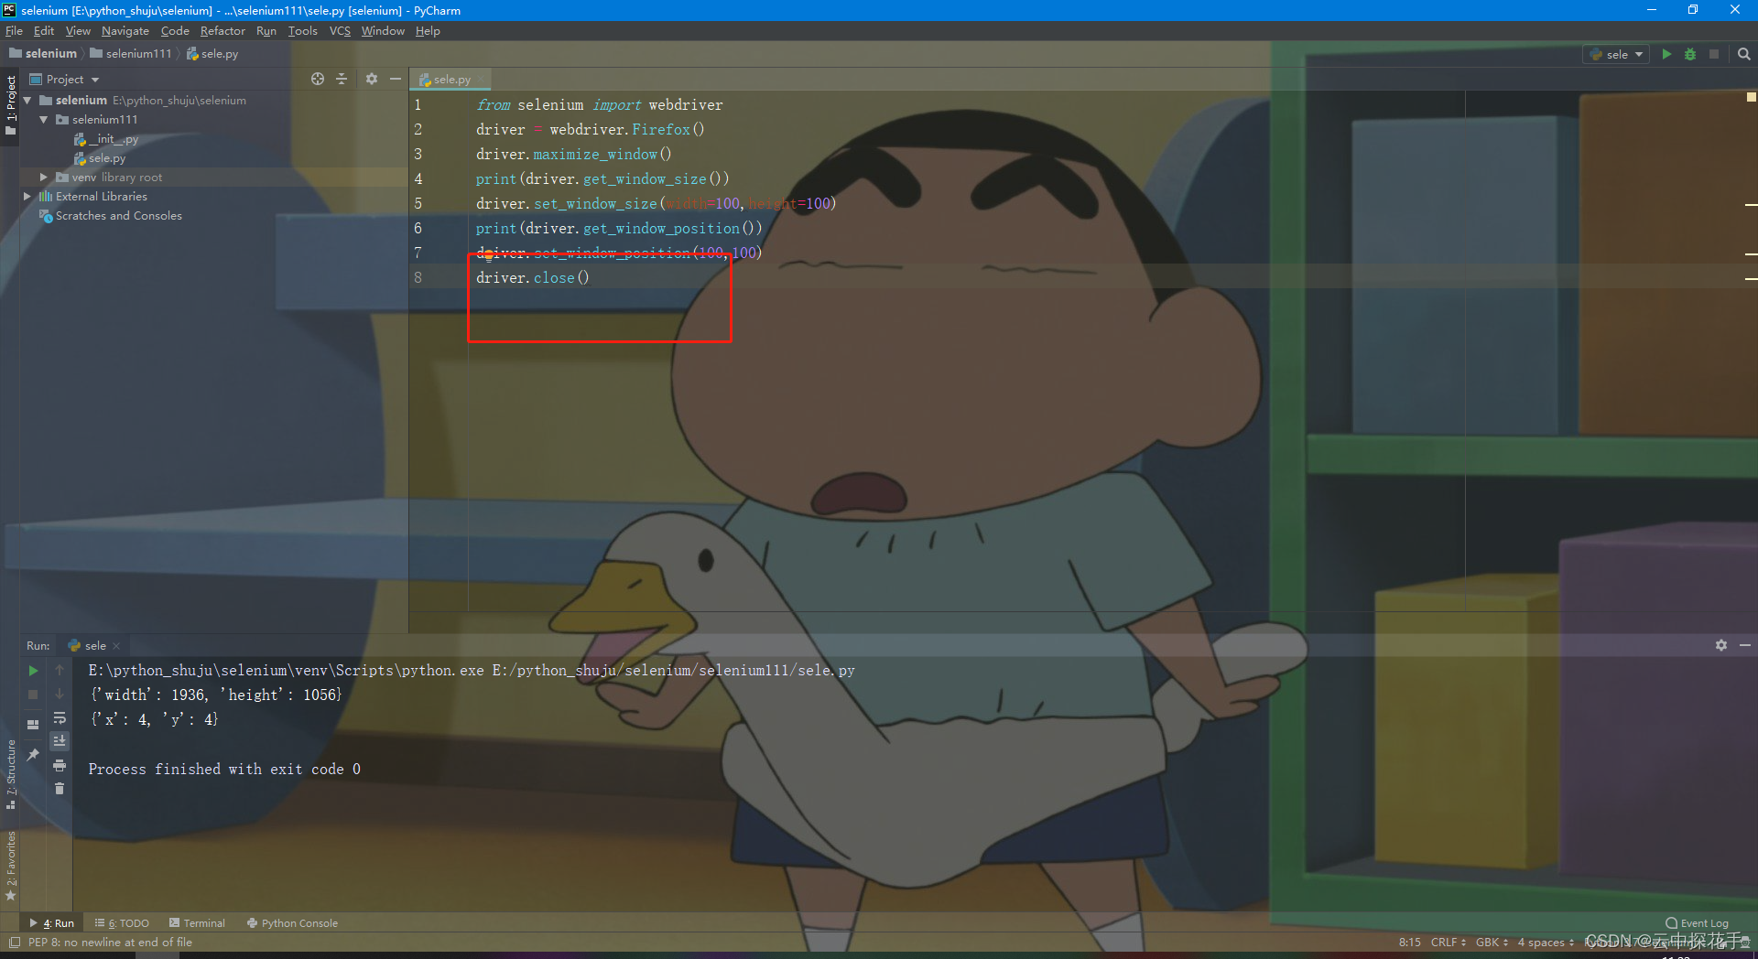Print the Run console output
Image resolution: width=1758 pixels, height=959 pixels.
[x=60, y=765]
